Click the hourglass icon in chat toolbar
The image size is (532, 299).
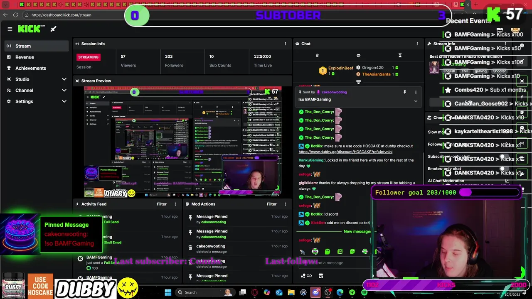coord(400,55)
